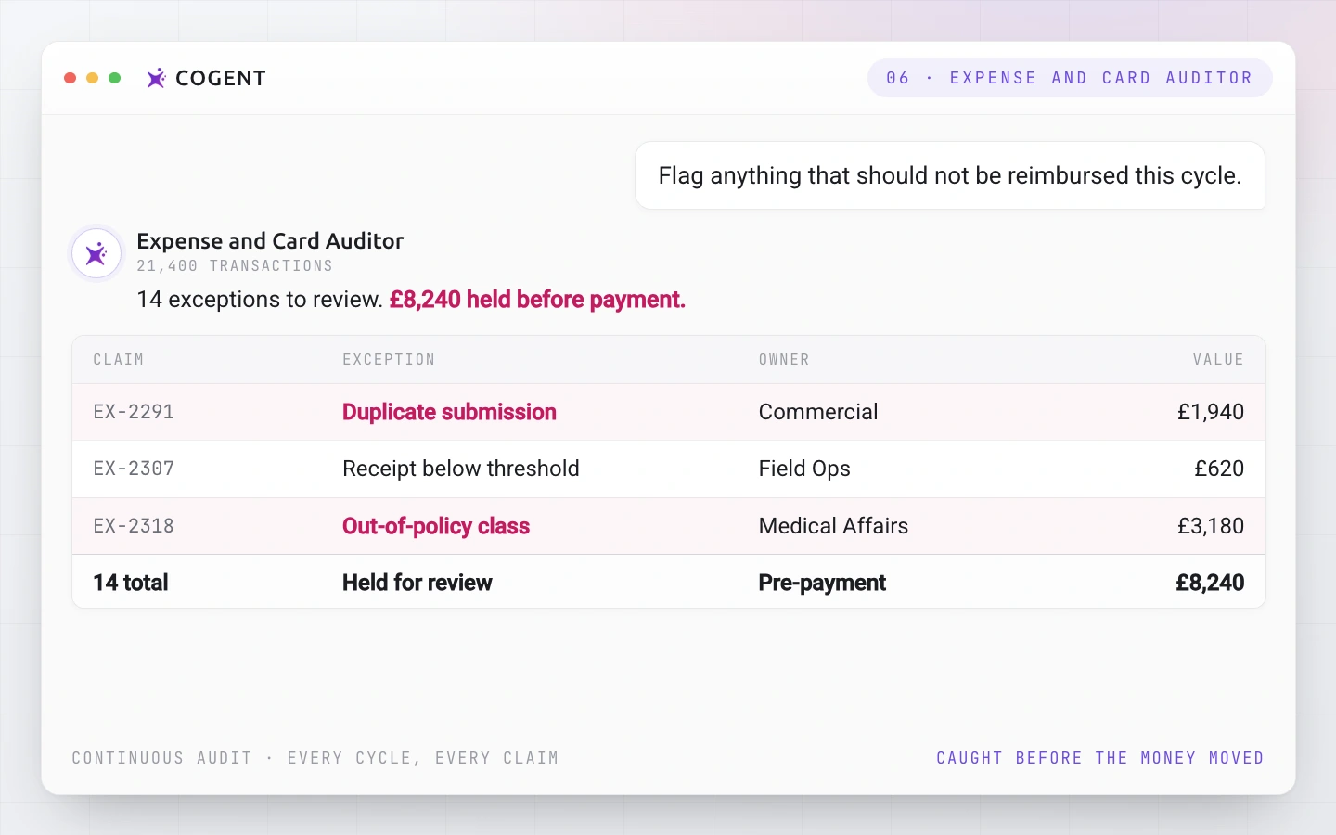Image resolution: width=1336 pixels, height=835 pixels.
Task: Click the Expense and Card Auditor avatar icon
Action: [96, 253]
